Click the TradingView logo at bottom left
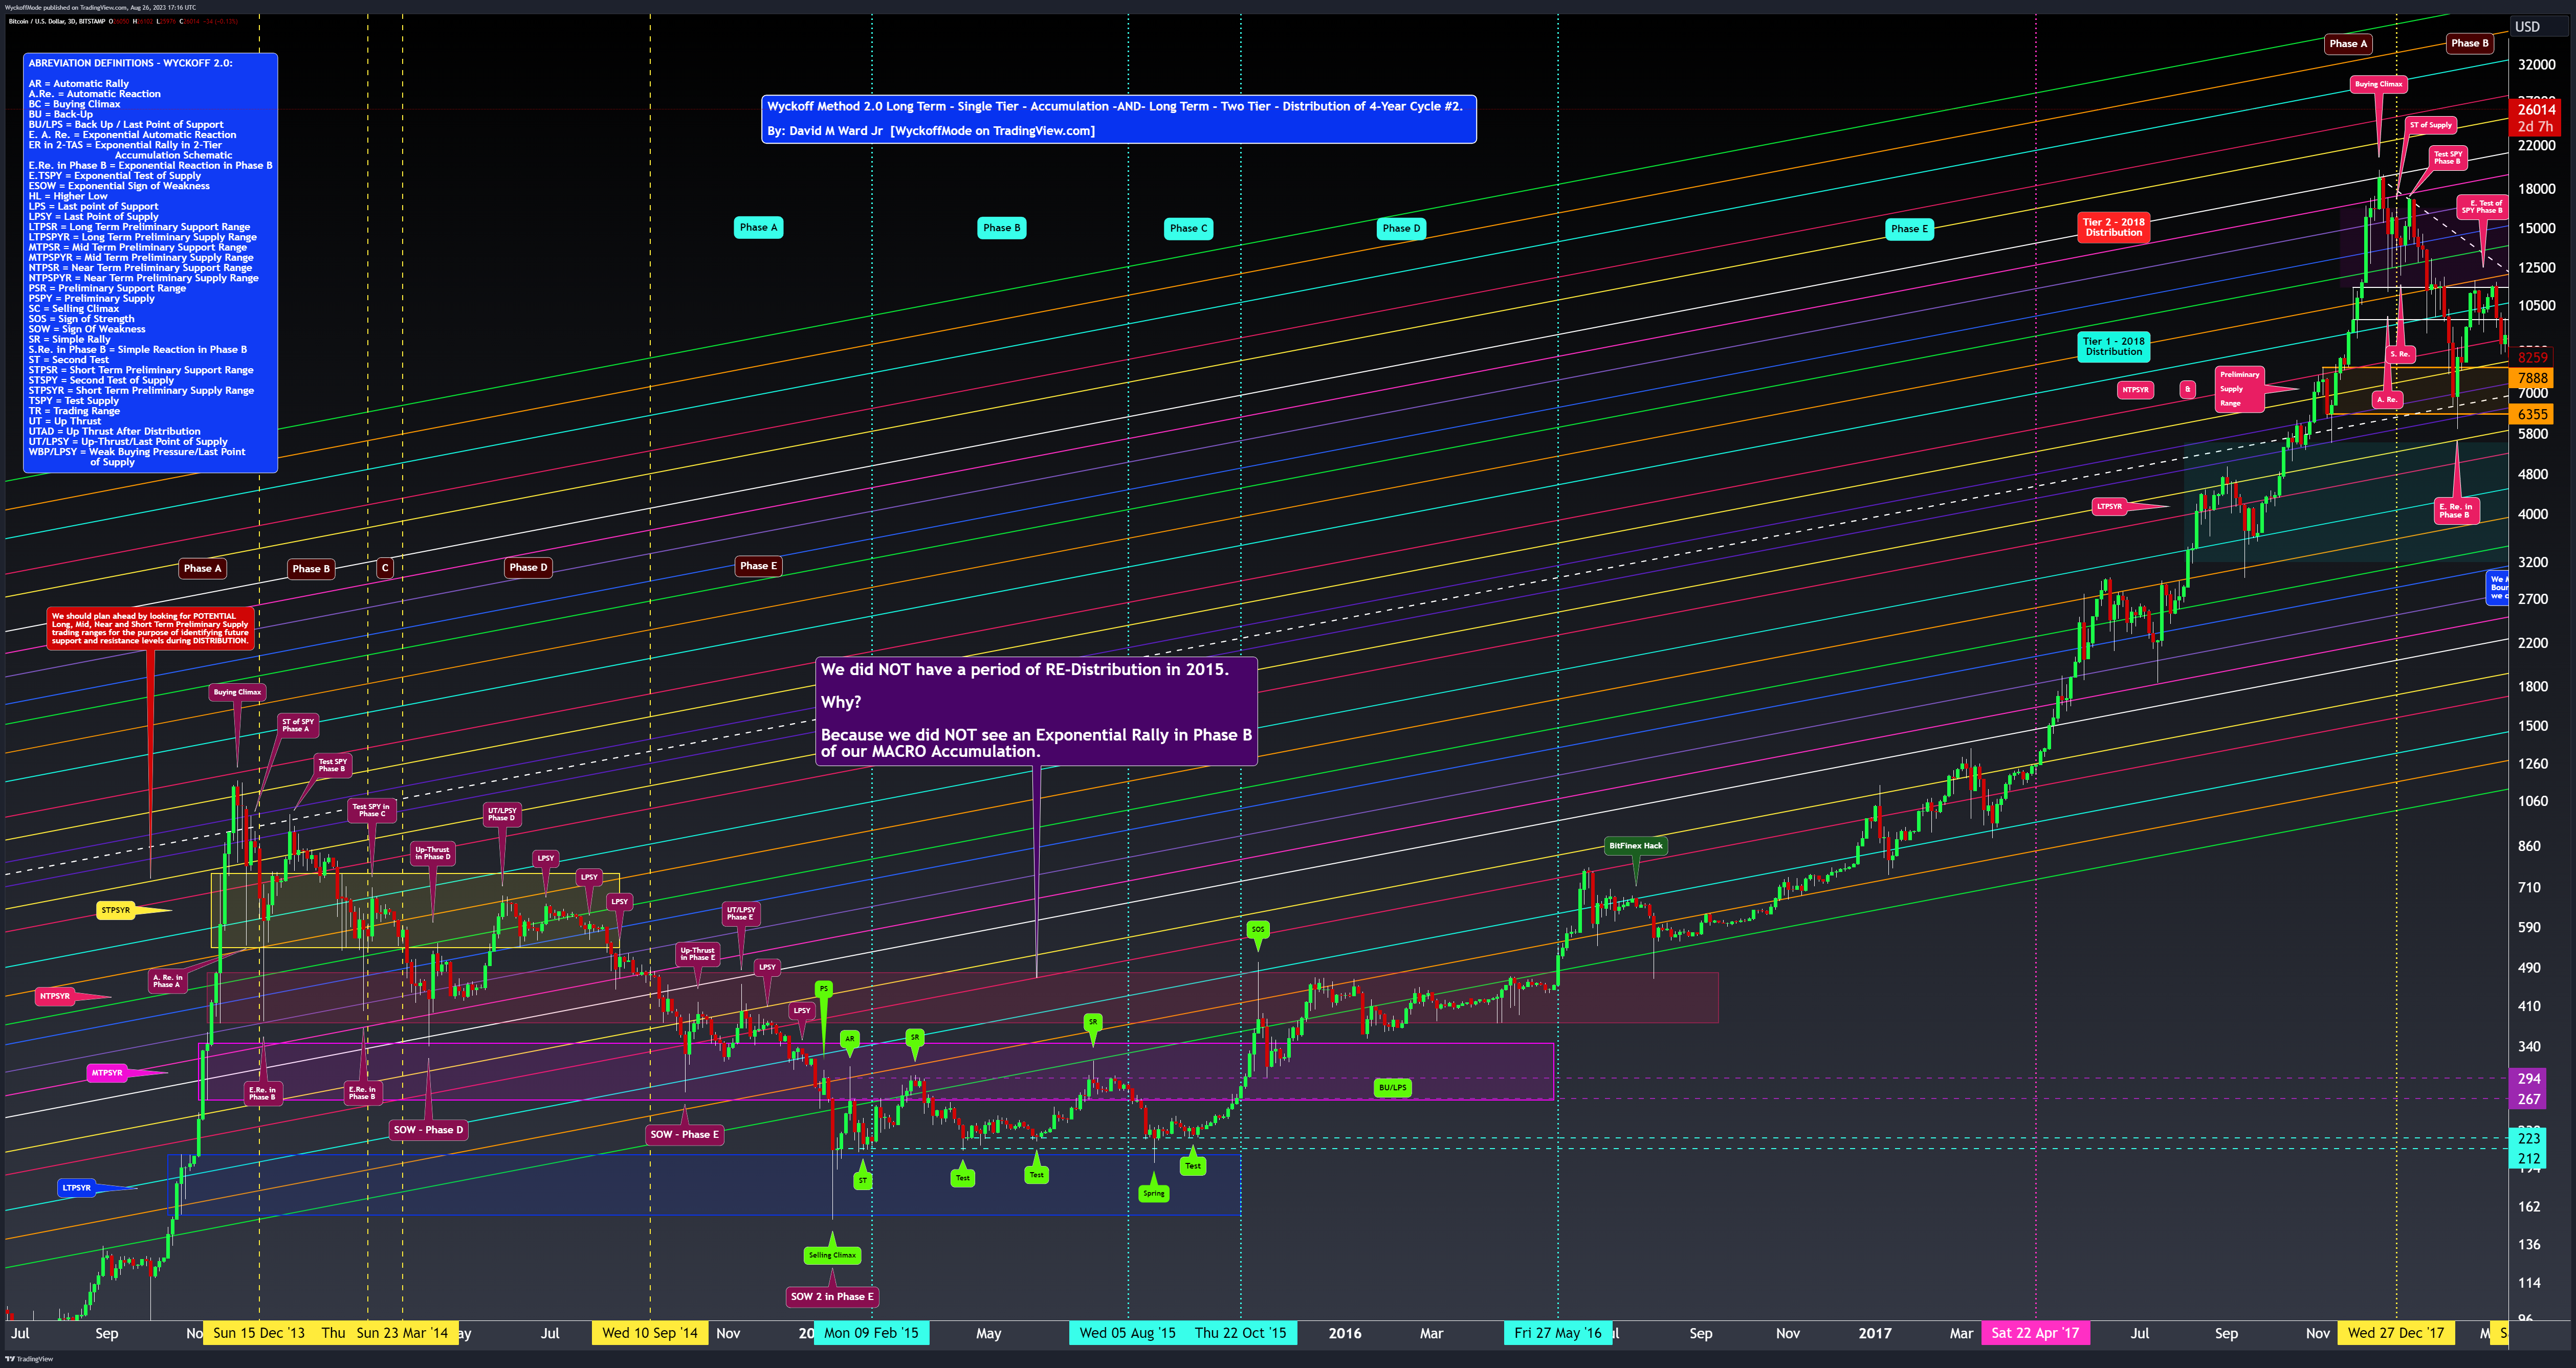 (28, 1359)
